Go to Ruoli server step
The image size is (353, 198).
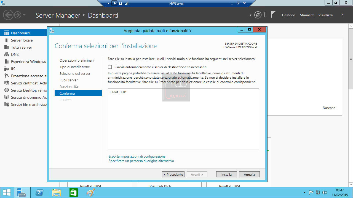click(69, 80)
